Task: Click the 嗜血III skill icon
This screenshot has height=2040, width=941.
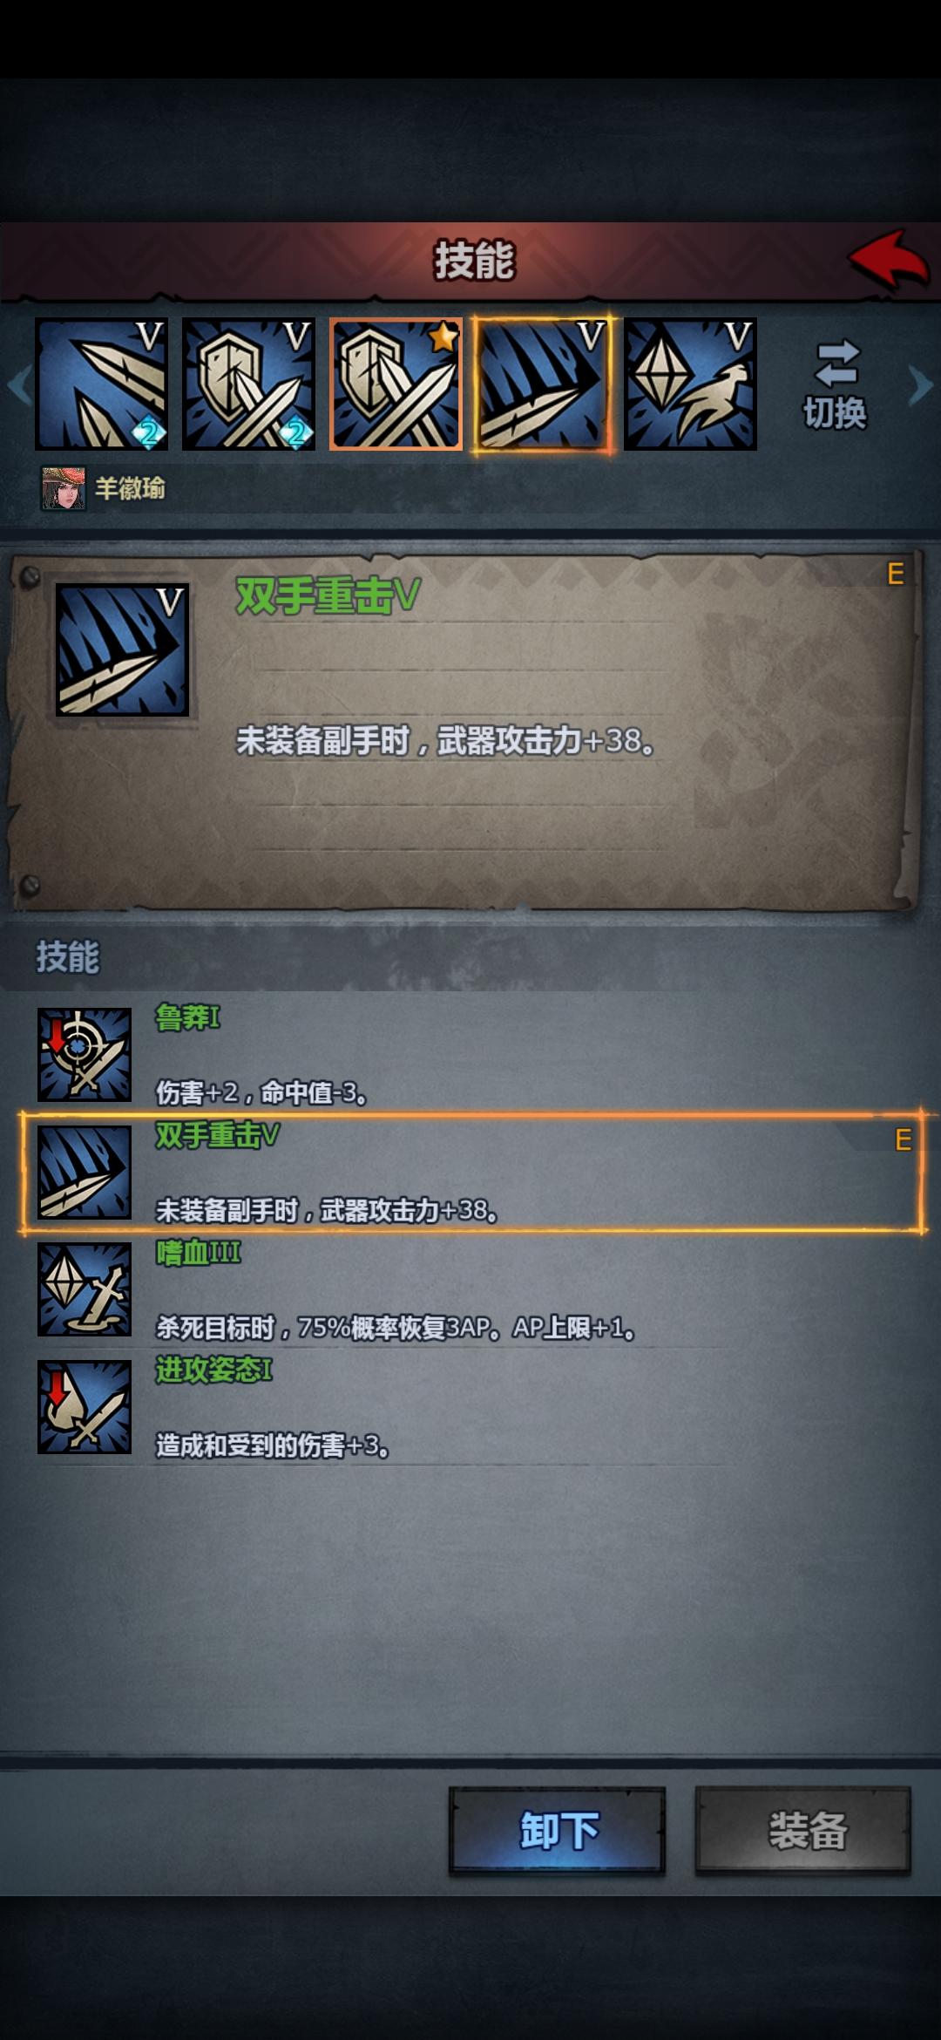Action: (x=85, y=1289)
